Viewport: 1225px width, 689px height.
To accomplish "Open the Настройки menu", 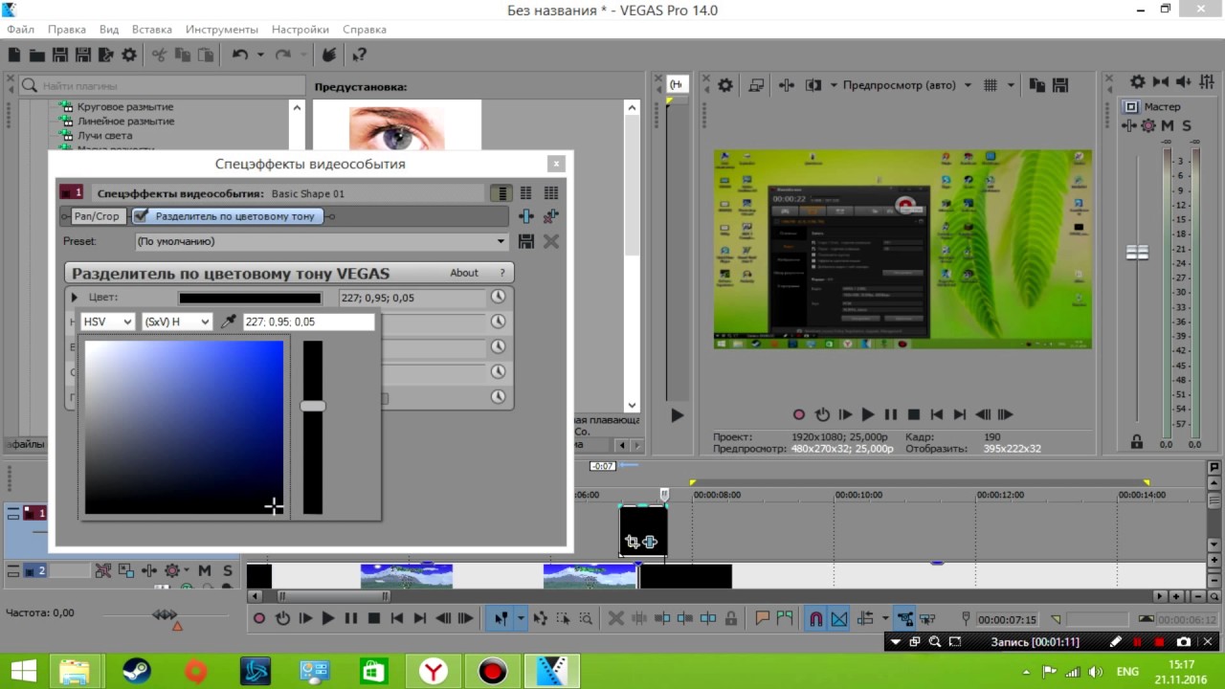I will pos(301,30).
